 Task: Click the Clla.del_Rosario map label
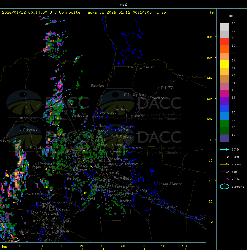click(140, 67)
